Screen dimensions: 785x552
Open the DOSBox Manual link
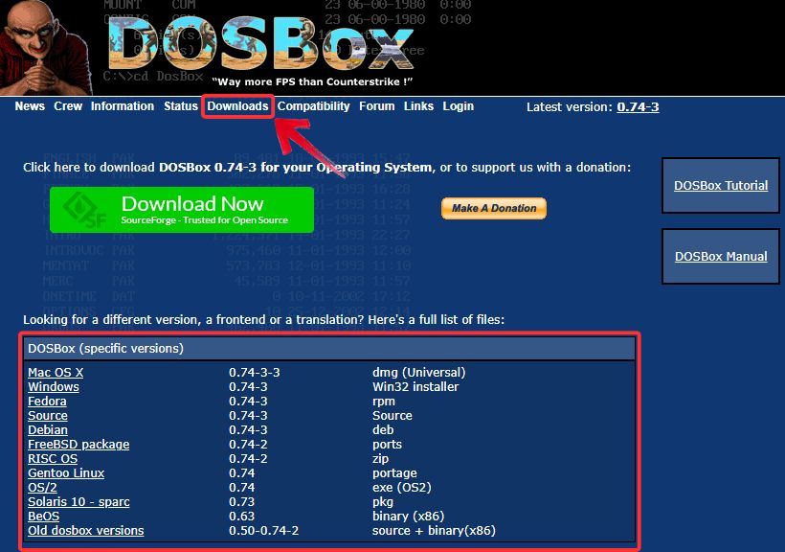click(721, 256)
